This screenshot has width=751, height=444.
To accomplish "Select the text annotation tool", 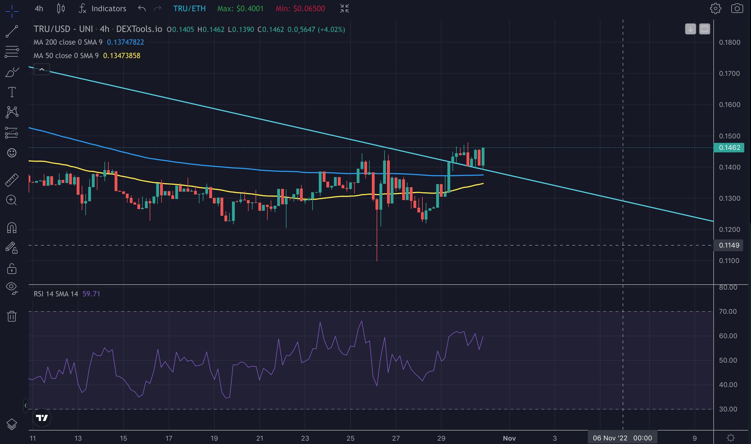I will (x=11, y=92).
